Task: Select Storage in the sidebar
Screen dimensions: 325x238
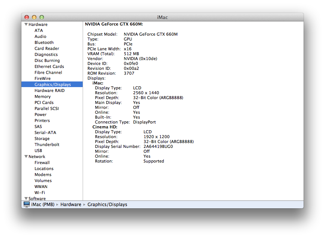Action: click(x=42, y=139)
